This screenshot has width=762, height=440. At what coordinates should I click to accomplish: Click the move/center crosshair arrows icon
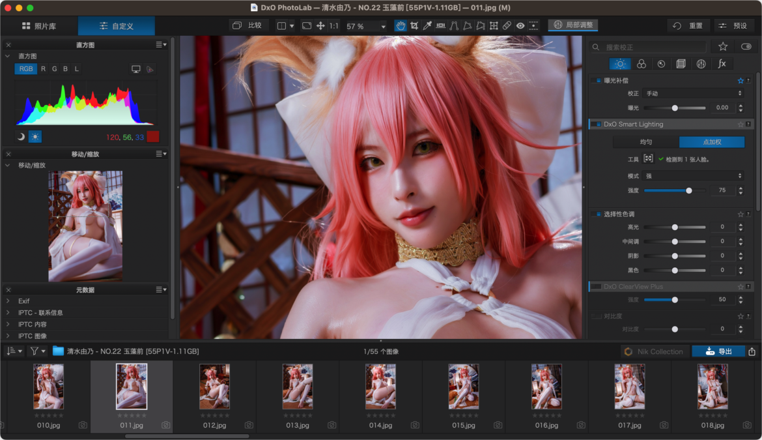click(320, 26)
